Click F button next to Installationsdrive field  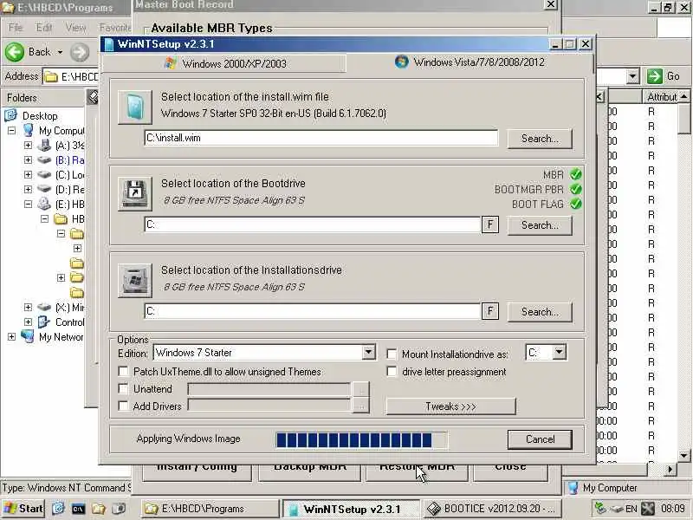(489, 311)
